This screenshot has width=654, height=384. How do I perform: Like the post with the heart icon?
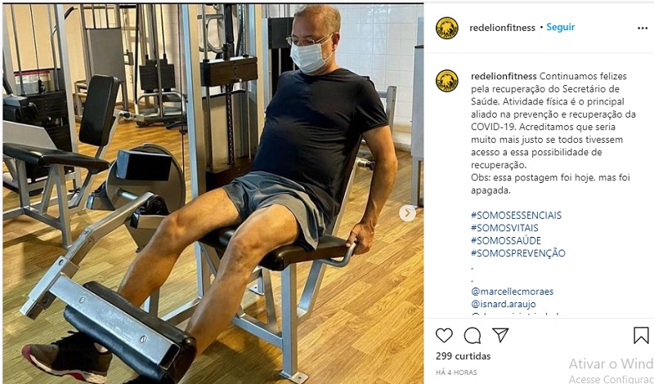444,335
